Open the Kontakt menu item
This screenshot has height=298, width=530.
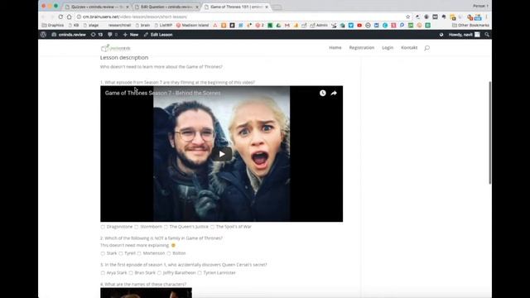[x=409, y=48]
